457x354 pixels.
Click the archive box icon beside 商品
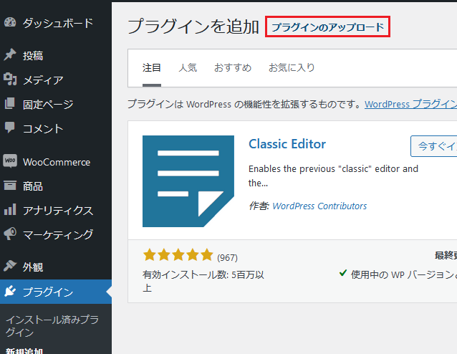(x=10, y=185)
